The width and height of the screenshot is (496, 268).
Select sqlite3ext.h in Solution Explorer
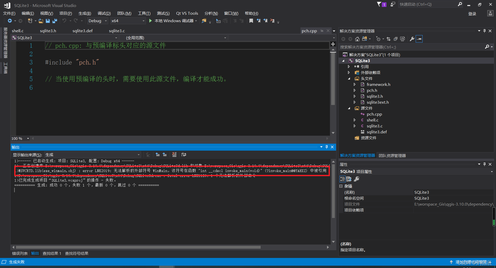coord(378,102)
